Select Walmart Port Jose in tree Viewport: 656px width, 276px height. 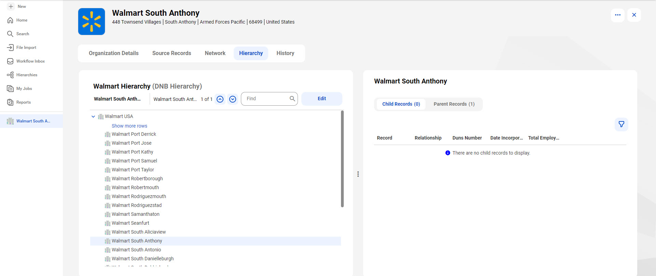[132, 143]
